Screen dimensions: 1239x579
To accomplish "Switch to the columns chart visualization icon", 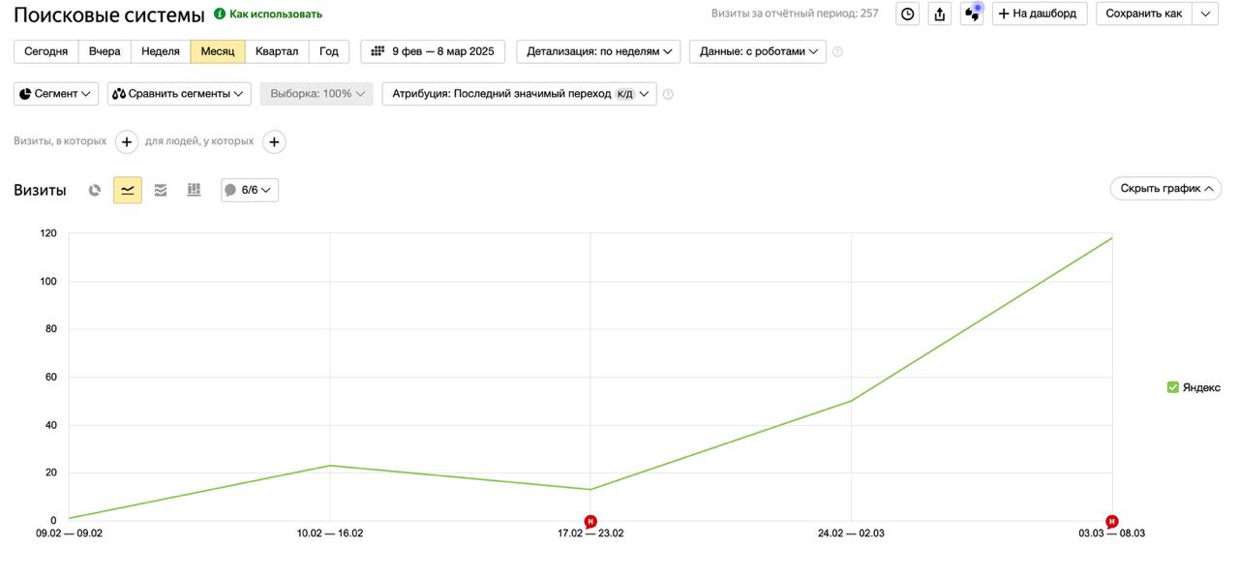I will [x=193, y=189].
